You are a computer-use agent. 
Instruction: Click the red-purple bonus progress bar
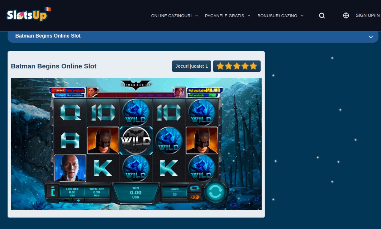tap(136, 95)
